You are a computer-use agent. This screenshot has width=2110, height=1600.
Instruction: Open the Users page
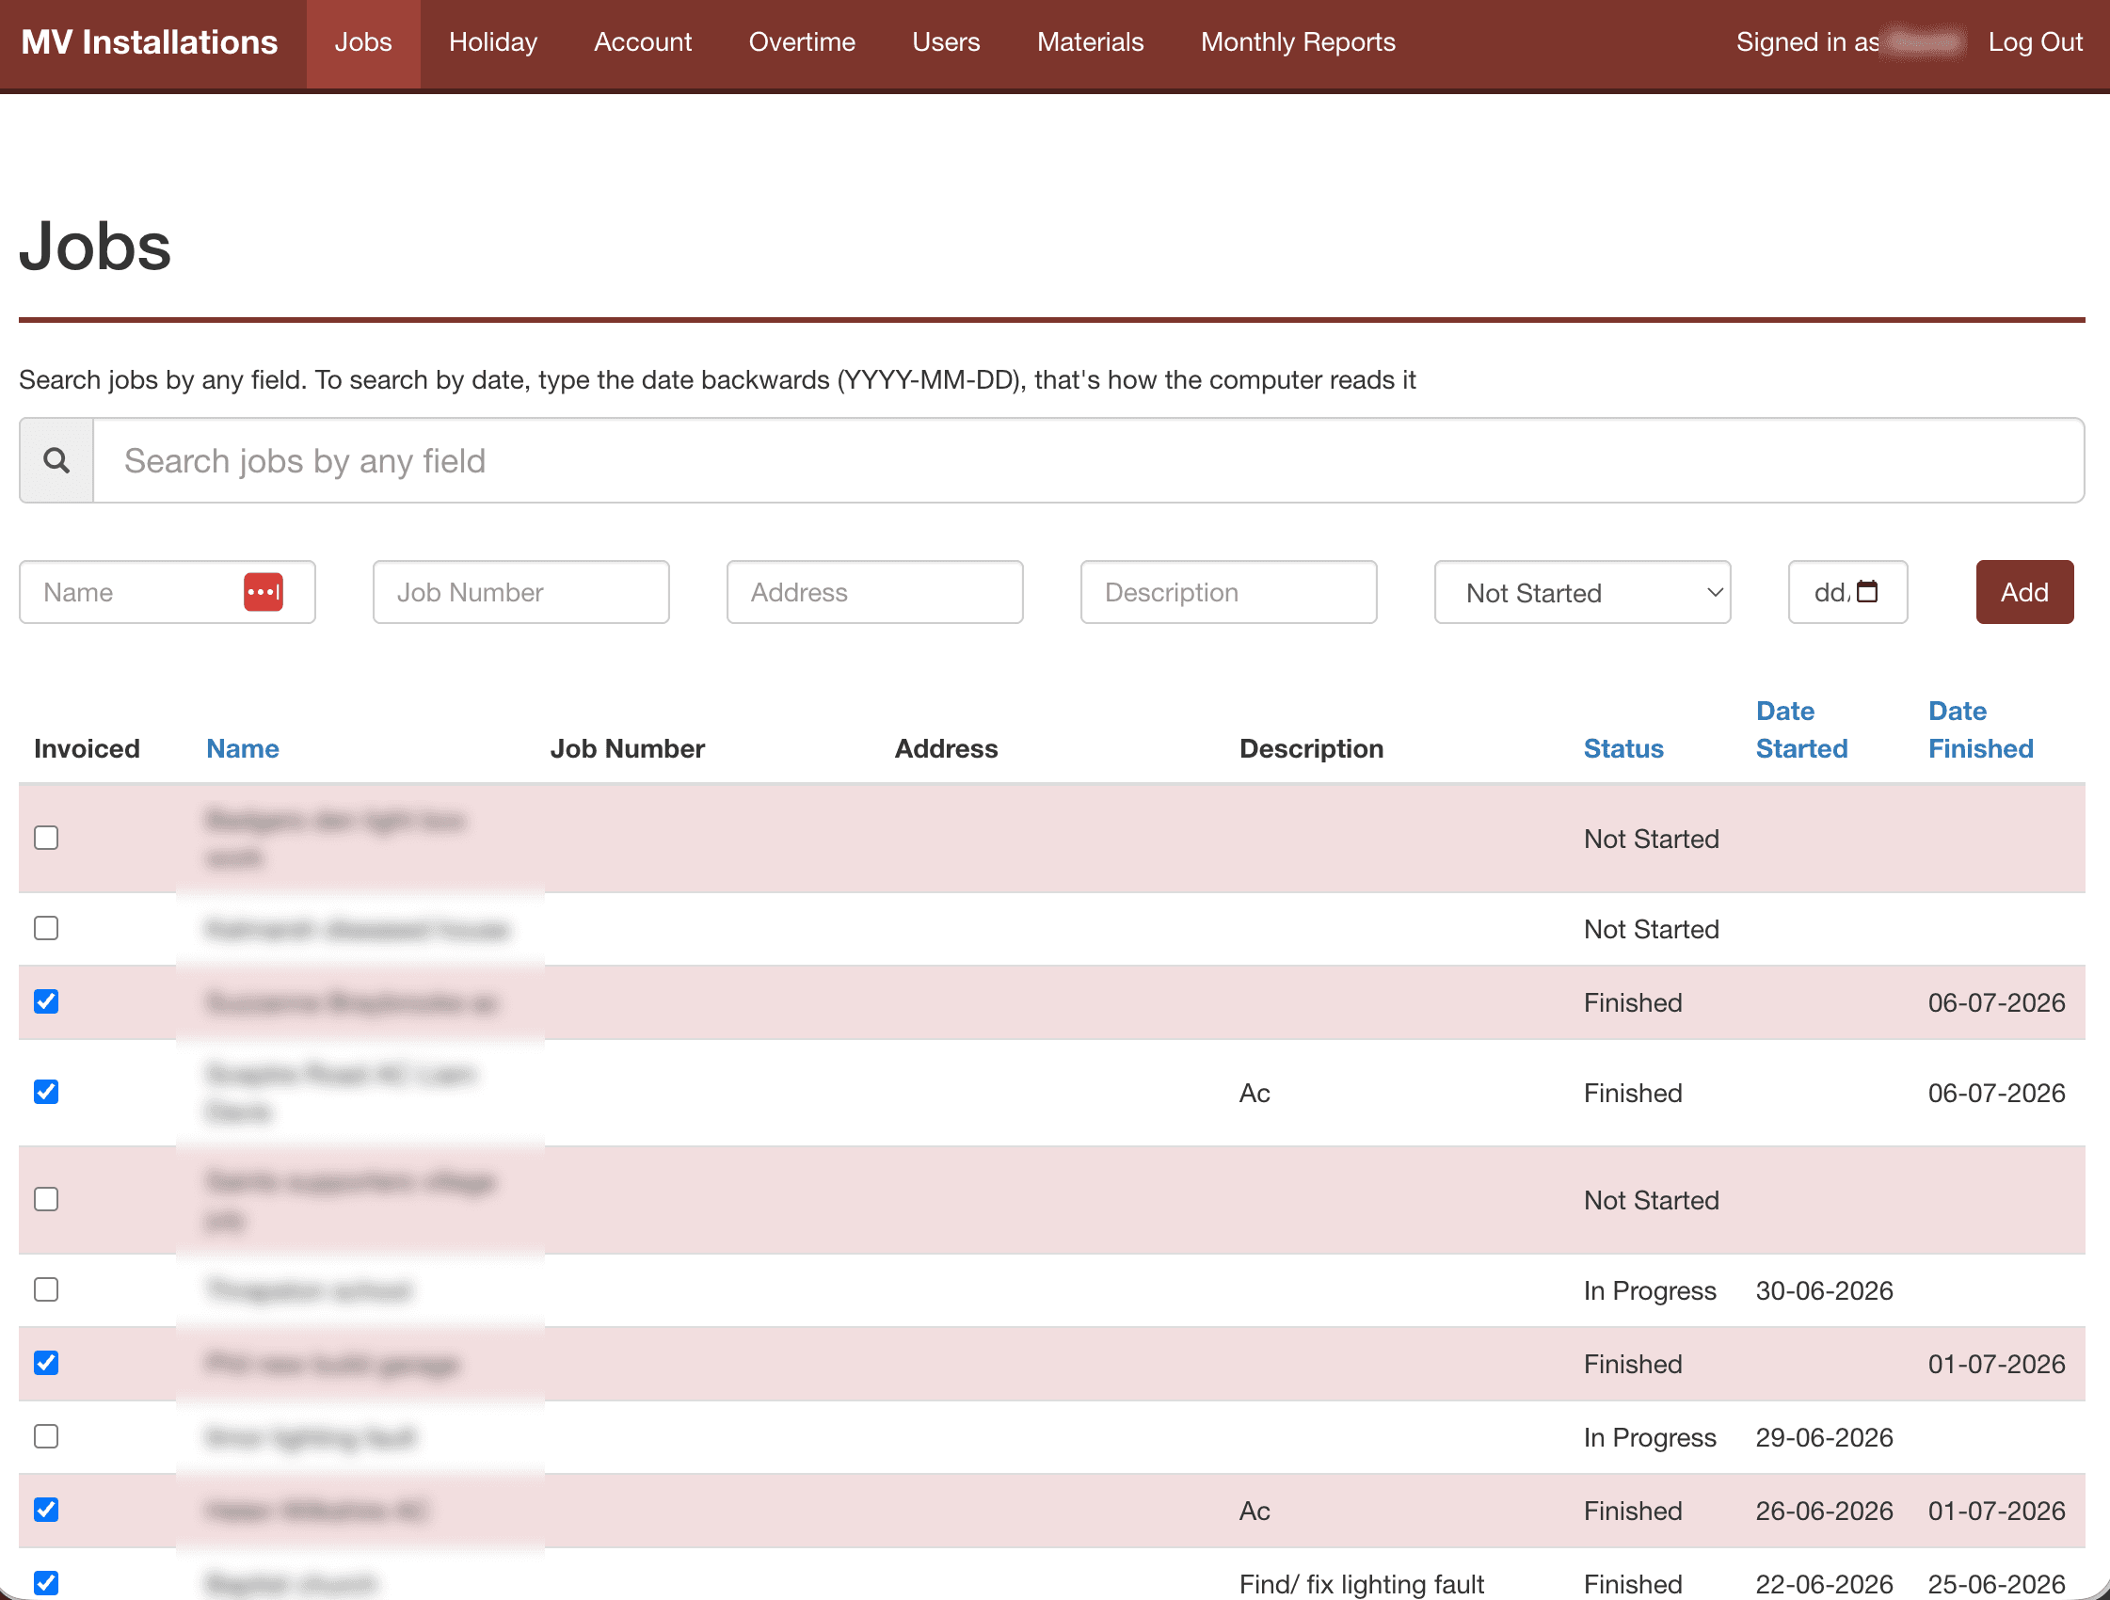click(x=945, y=43)
